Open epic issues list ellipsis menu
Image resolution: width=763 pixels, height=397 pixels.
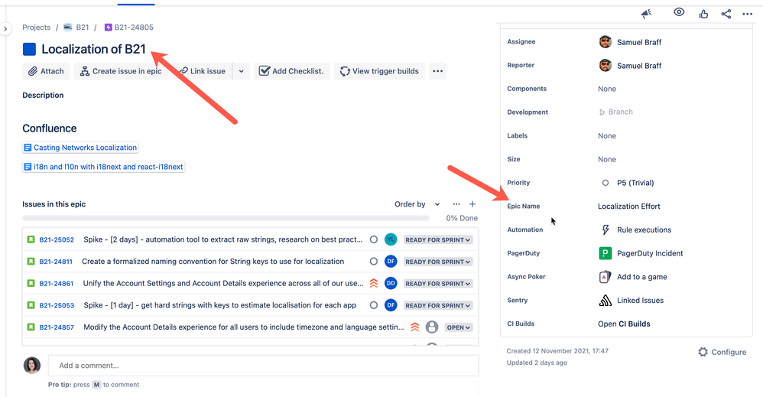pyautogui.click(x=456, y=204)
